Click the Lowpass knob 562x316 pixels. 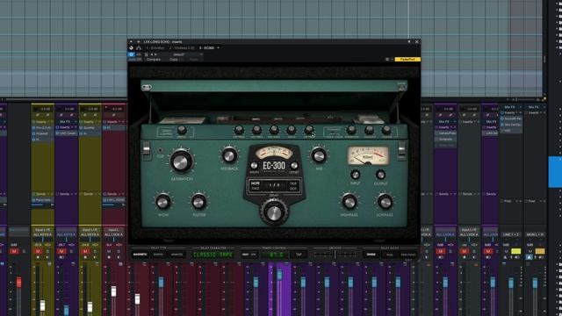[385, 202]
